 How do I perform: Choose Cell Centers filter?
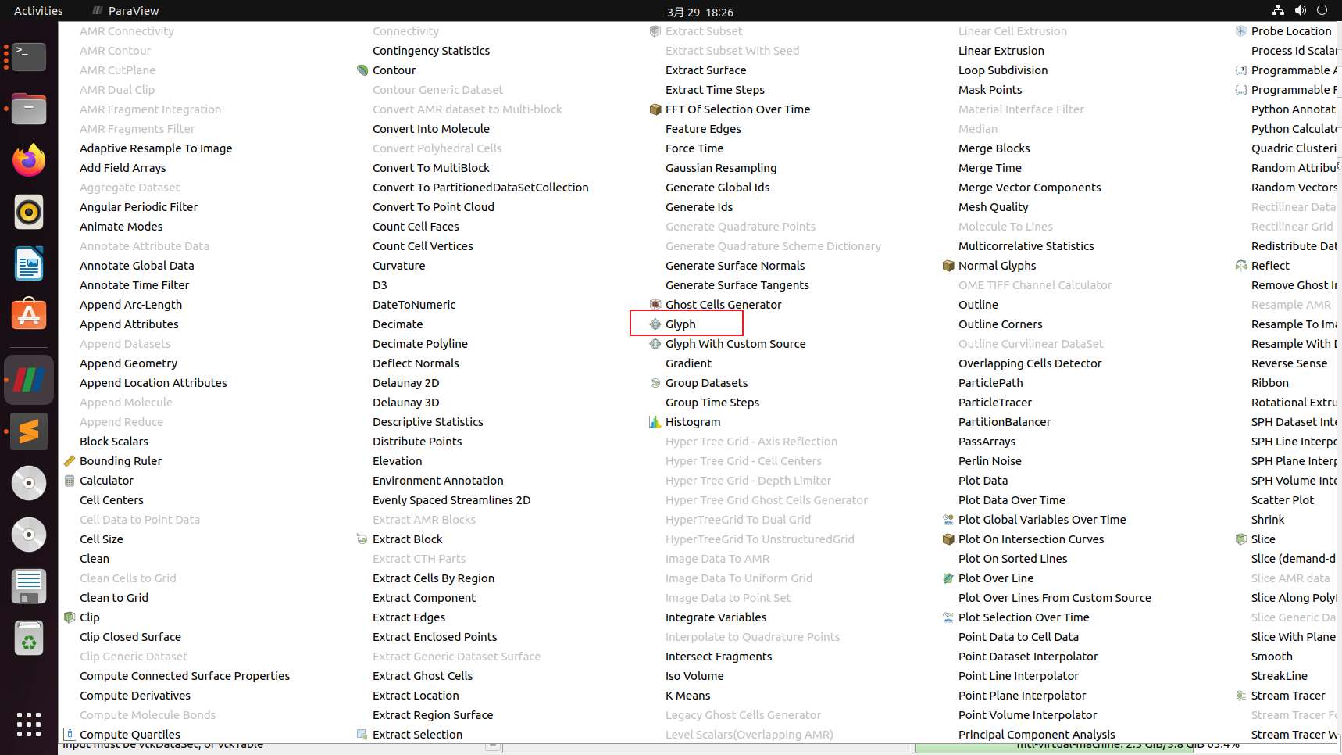[x=112, y=500]
